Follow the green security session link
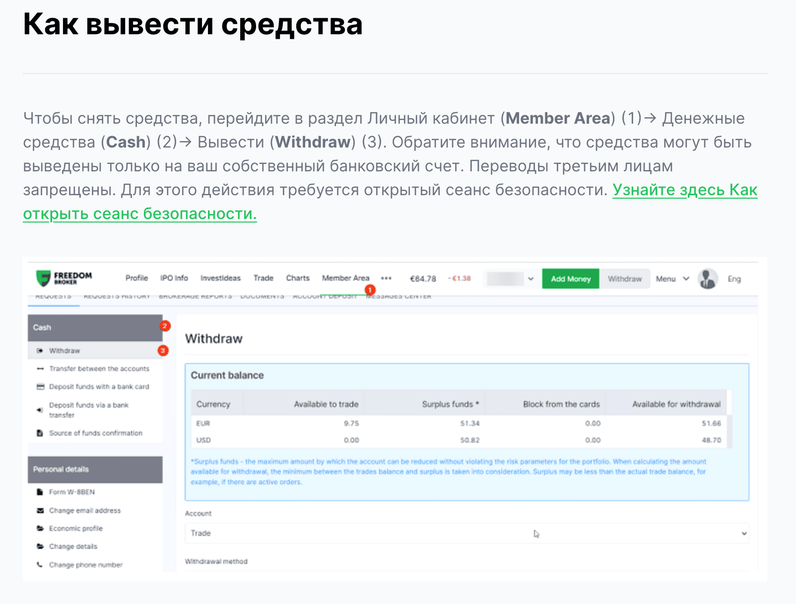The height and width of the screenshot is (604, 796). pos(685,190)
